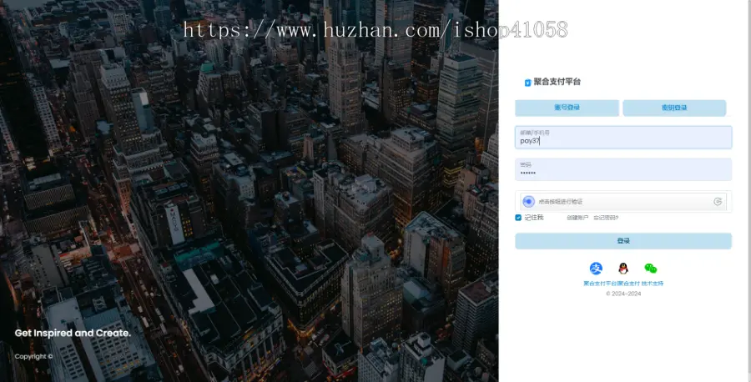Log in with the WeChat icon
This screenshot has height=382, width=751.
pos(650,268)
